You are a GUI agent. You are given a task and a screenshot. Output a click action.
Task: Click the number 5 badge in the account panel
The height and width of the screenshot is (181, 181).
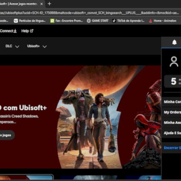pyautogui.click(x=173, y=81)
